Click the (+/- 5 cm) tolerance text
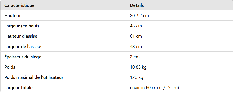 (x=169, y=88)
